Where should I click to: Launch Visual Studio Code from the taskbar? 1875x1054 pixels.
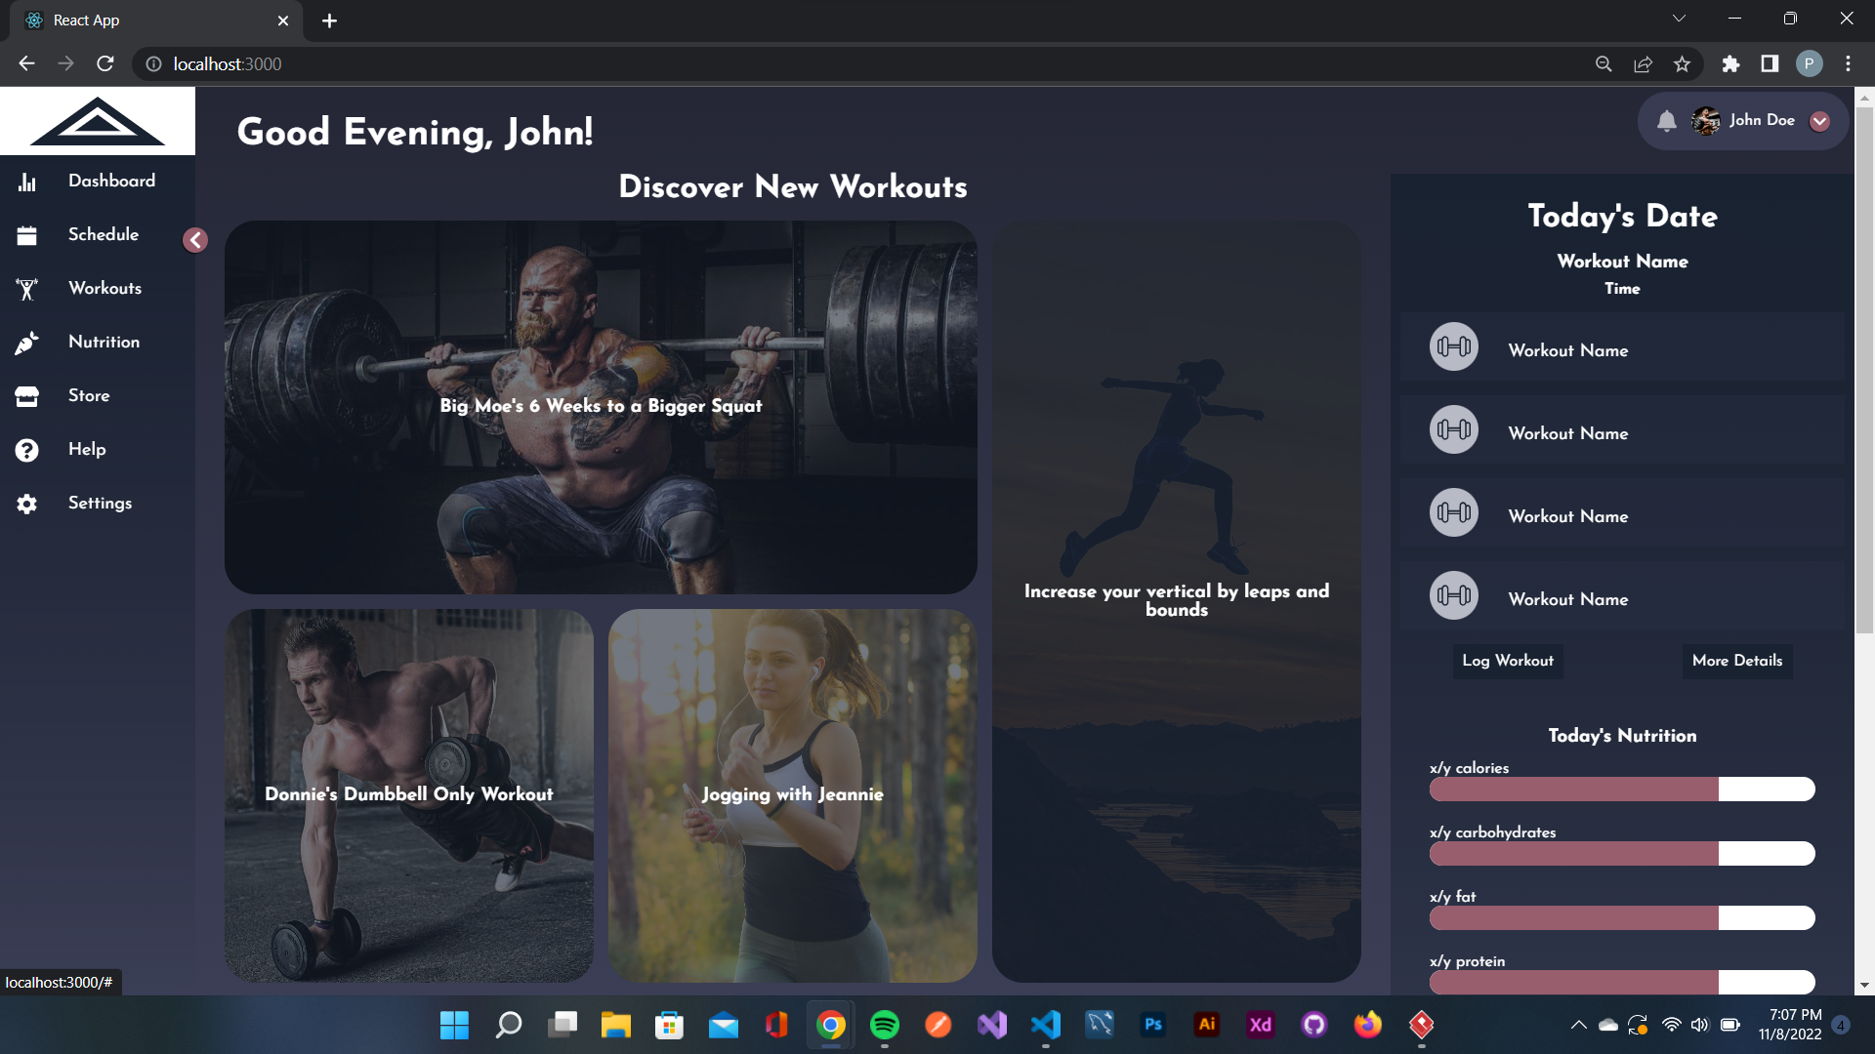coord(1046,1026)
